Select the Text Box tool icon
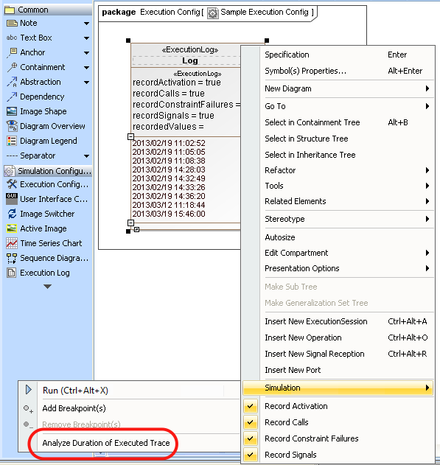 [12, 38]
